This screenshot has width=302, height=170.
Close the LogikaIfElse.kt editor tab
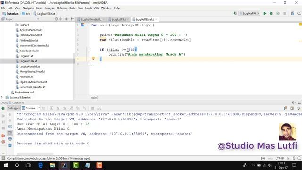point(156,19)
